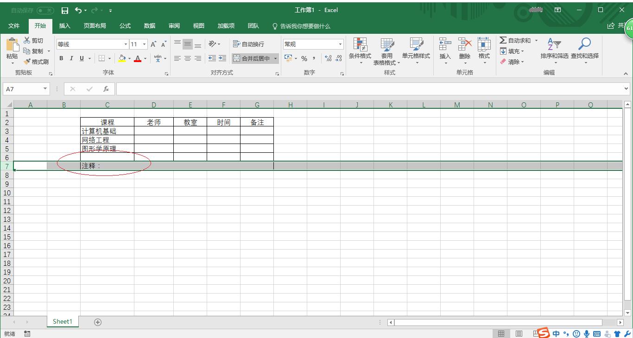Click the Delete Cells icon (删除)
This screenshot has width=633, height=338.
pos(464,48)
